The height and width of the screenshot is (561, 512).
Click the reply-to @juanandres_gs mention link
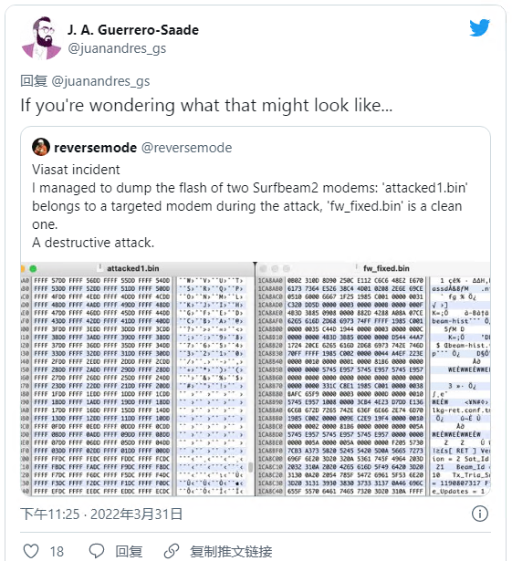100,81
